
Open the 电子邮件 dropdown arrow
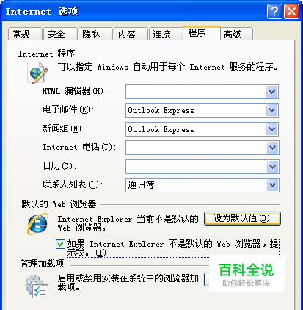coord(272,110)
